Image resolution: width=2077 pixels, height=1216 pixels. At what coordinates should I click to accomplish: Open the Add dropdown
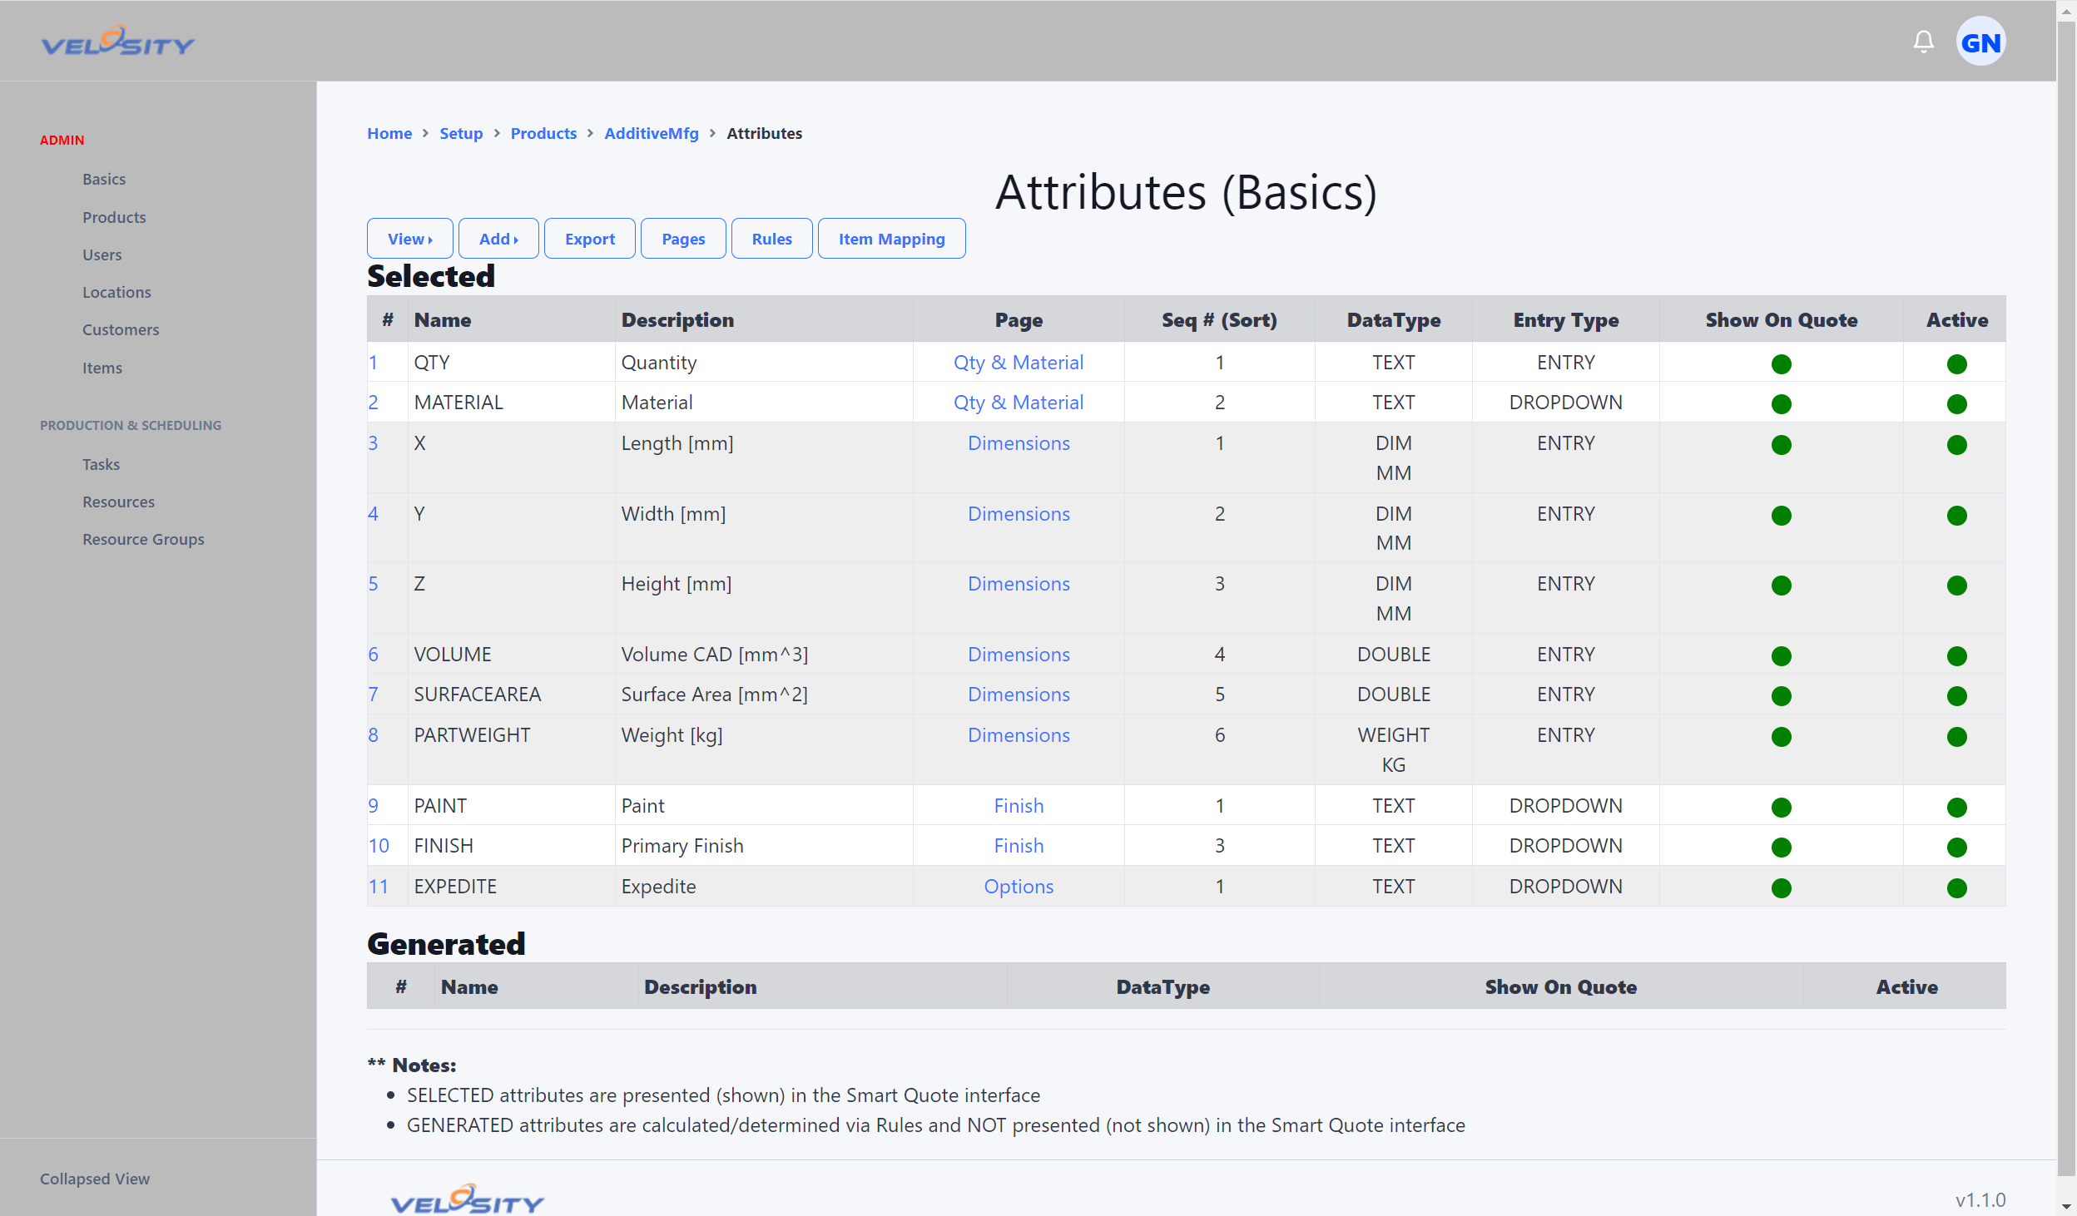click(498, 239)
